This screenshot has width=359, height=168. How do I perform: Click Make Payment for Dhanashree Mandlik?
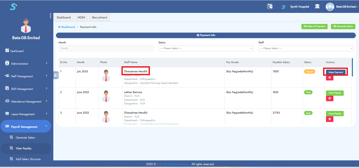coord(336,72)
